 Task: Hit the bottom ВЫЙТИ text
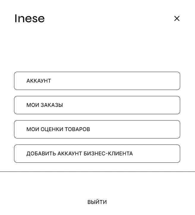pos(97,202)
